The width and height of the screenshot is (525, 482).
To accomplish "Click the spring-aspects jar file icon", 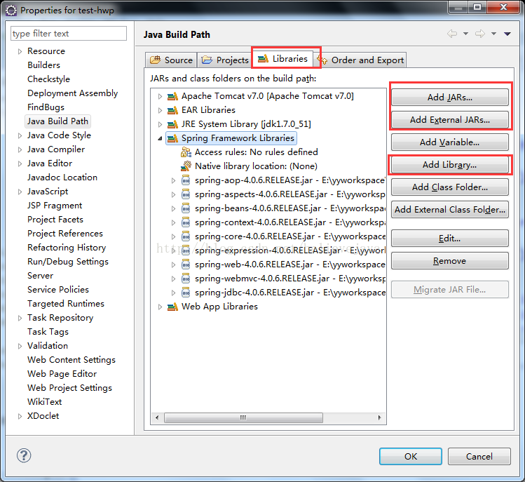I will (x=186, y=194).
